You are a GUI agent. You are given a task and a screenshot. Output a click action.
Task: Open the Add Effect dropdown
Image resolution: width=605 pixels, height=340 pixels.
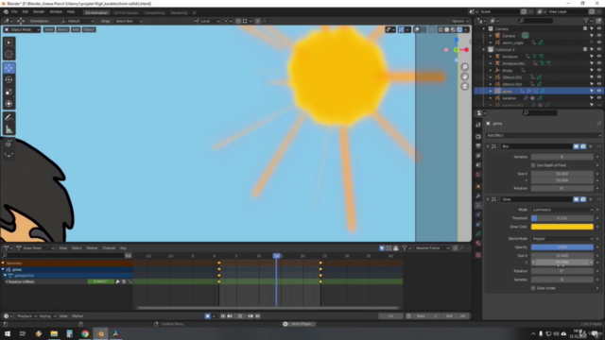tap(544, 135)
